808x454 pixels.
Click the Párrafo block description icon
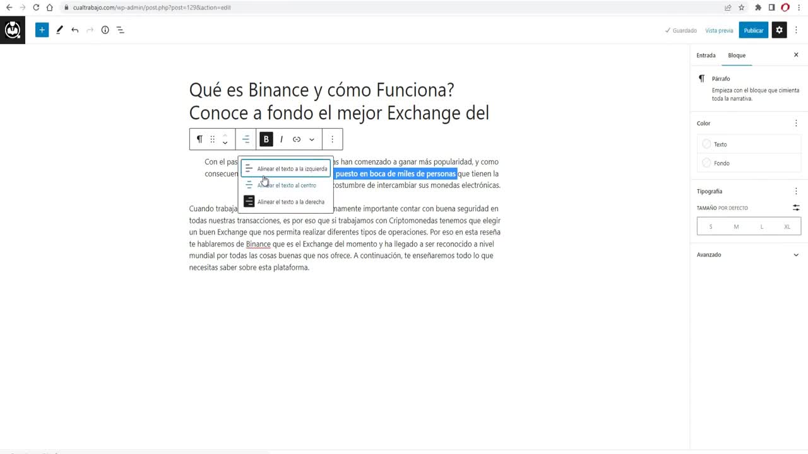coord(702,79)
